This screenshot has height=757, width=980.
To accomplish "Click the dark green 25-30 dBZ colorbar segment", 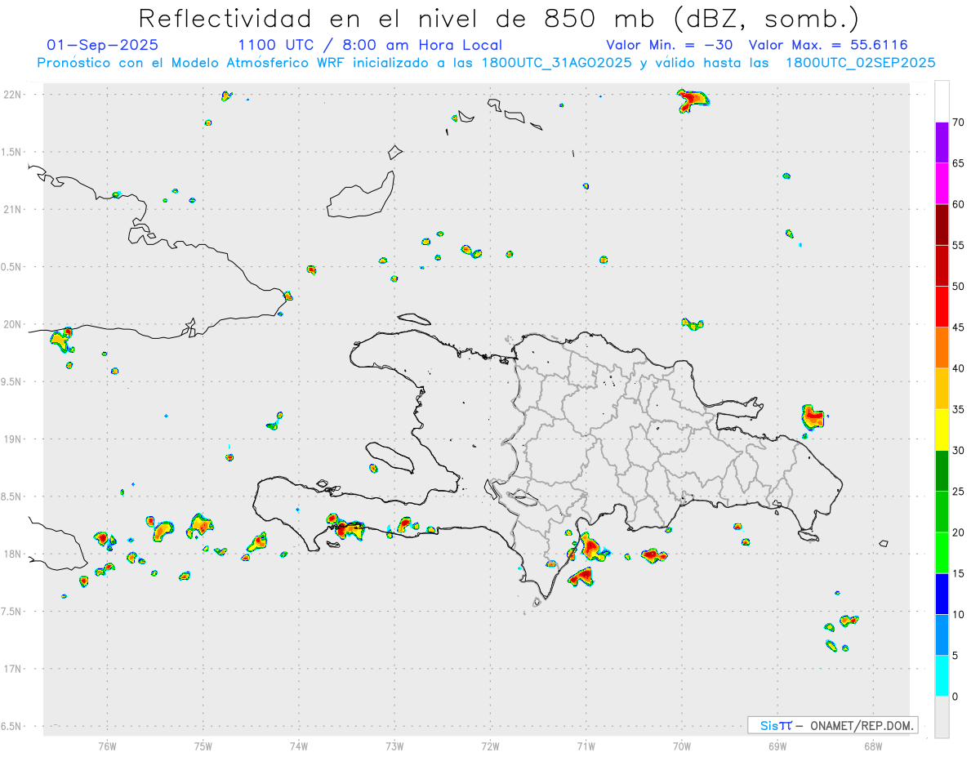I will coord(942,471).
